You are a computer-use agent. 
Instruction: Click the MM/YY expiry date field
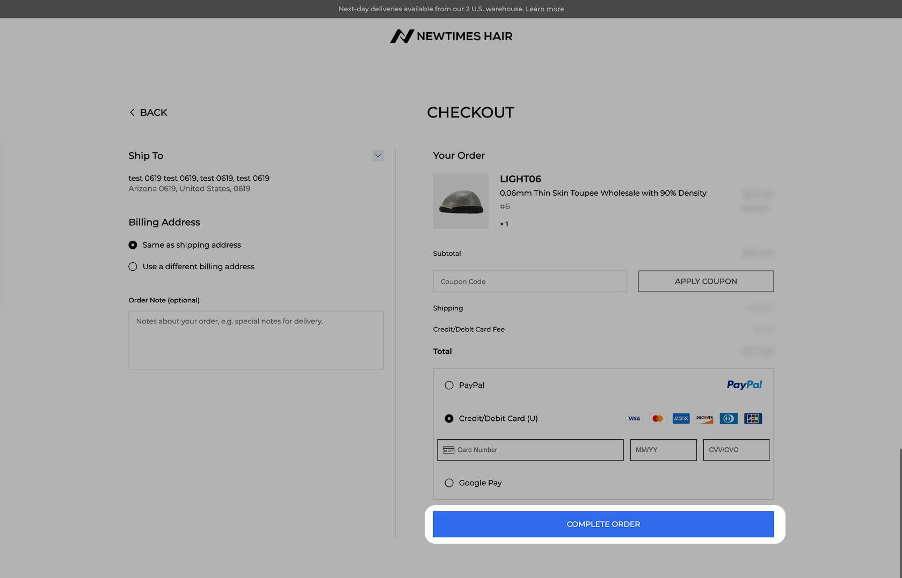663,450
